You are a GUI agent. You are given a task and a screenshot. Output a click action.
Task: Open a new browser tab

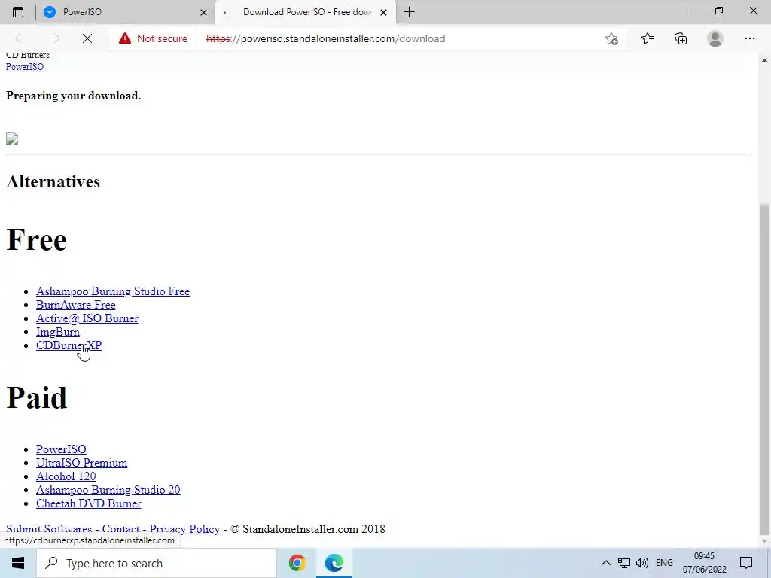pos(409,12)
